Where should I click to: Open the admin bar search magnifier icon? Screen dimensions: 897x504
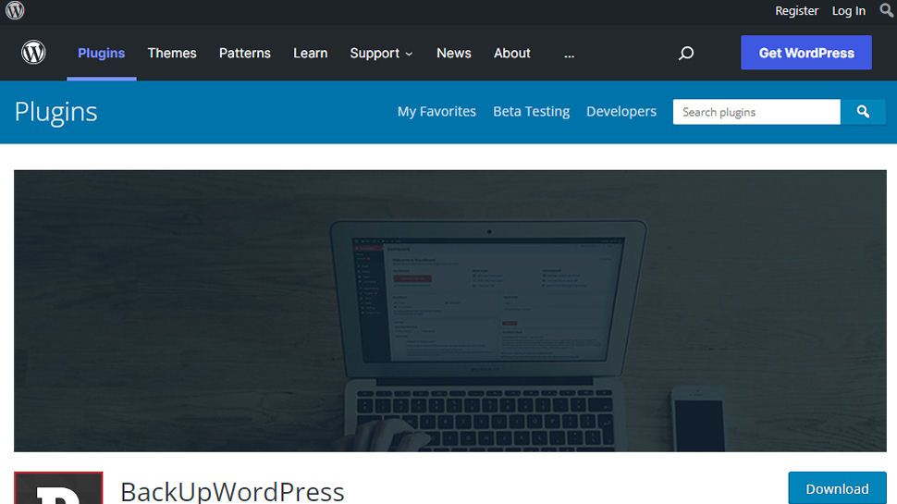886,10
